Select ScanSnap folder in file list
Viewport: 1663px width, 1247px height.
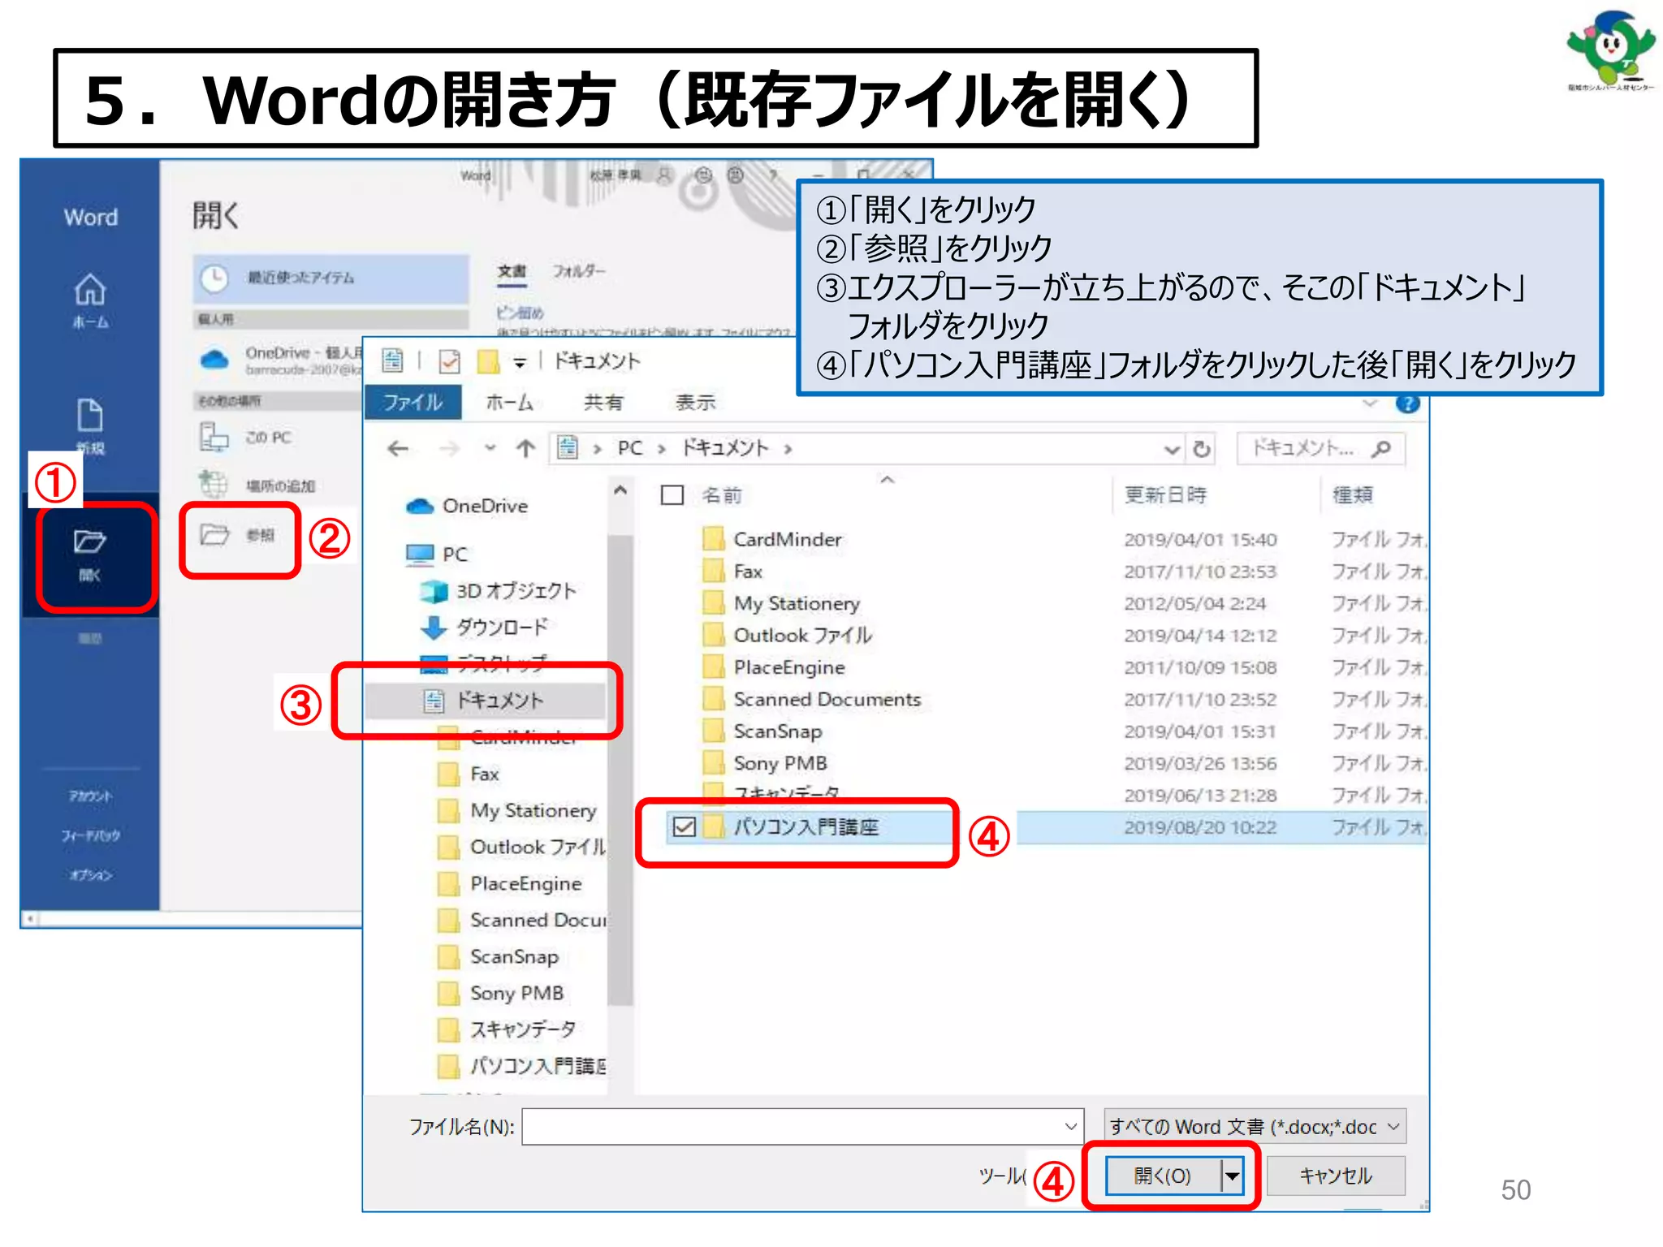pos(762,731)
